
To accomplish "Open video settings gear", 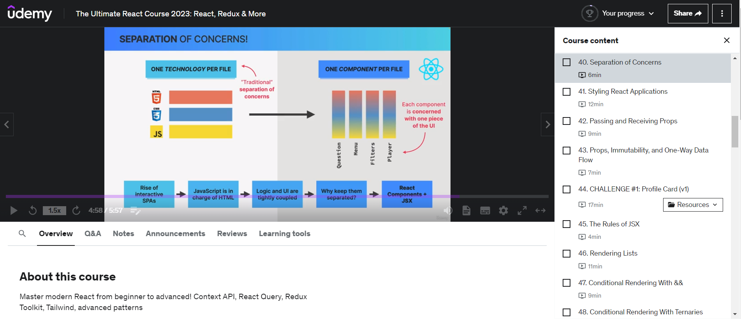I will point(503,211).
